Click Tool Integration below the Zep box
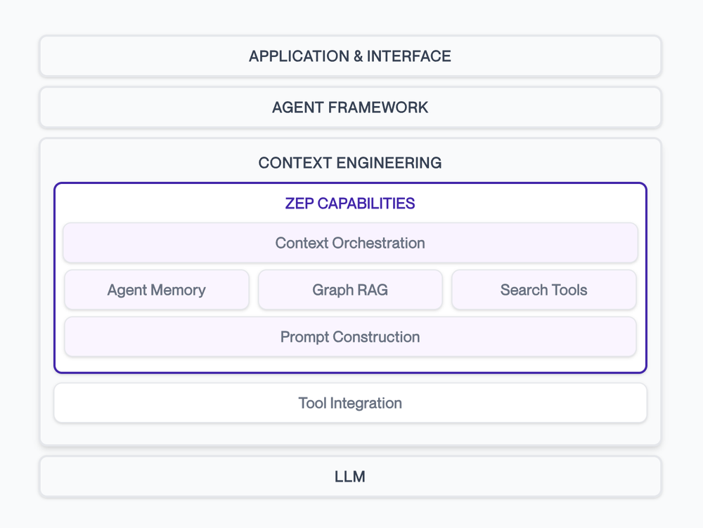 point(350,403)
